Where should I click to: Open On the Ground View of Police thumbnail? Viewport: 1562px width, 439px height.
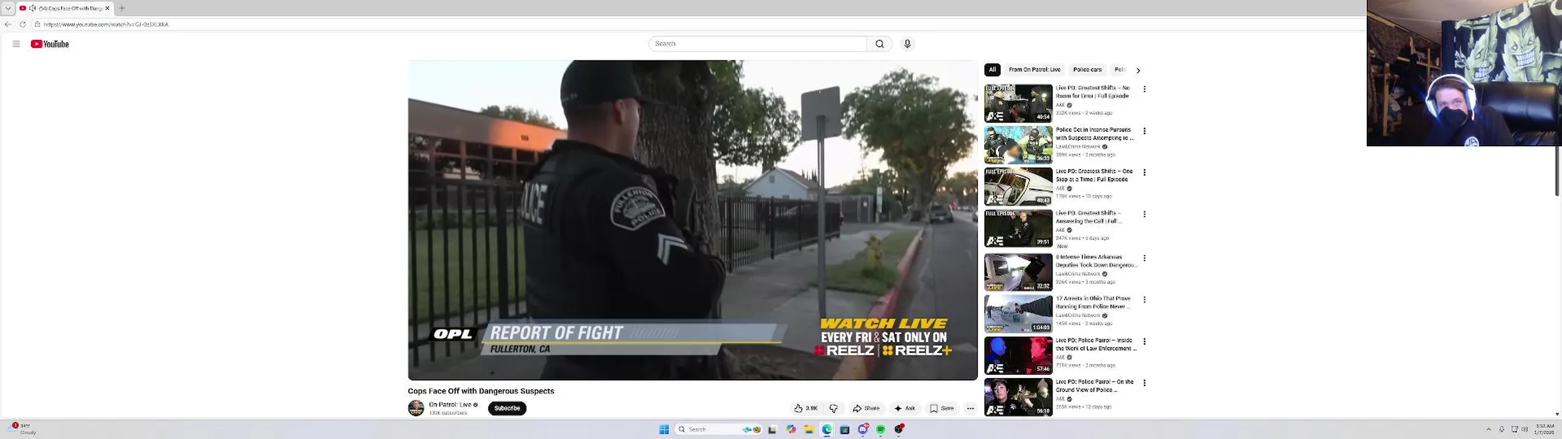[x=1018, y=397]
